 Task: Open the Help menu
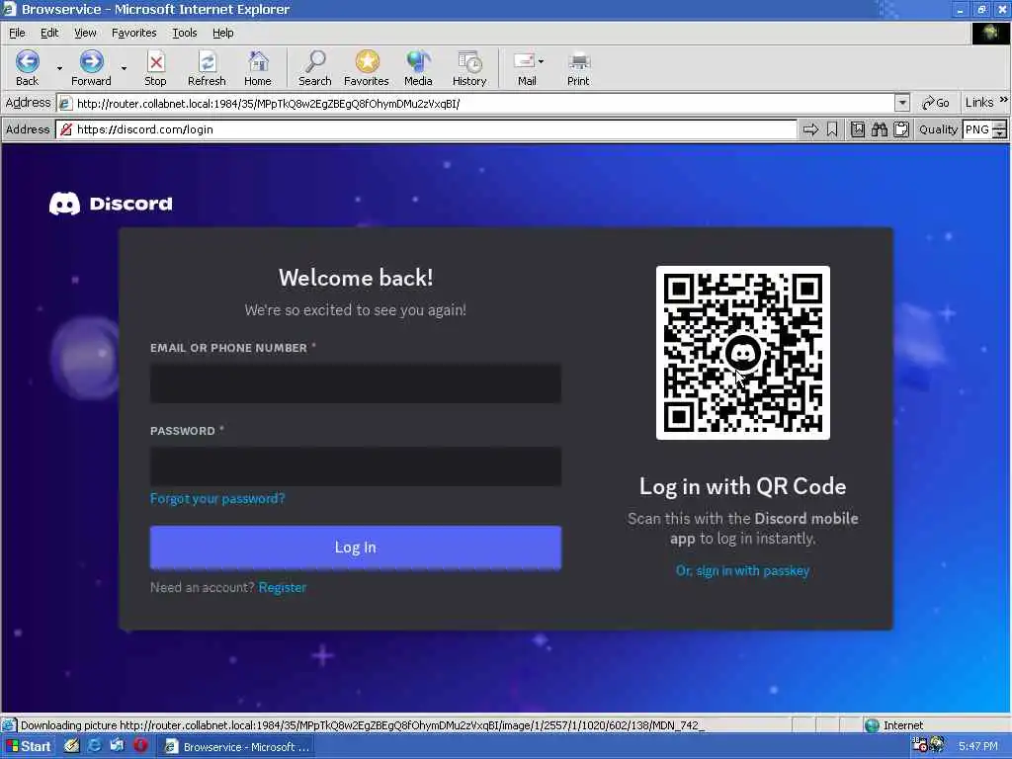222,33
